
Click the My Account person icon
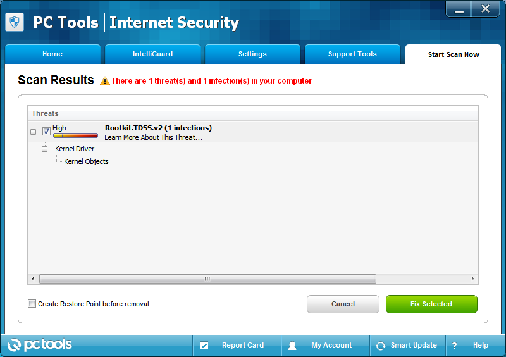coord(292,346)
